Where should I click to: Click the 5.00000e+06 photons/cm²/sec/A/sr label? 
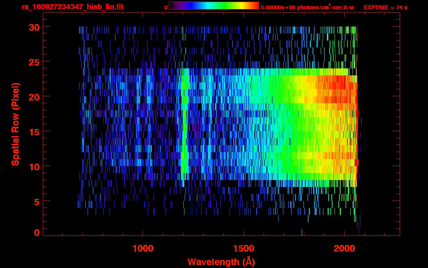point(307,7)
